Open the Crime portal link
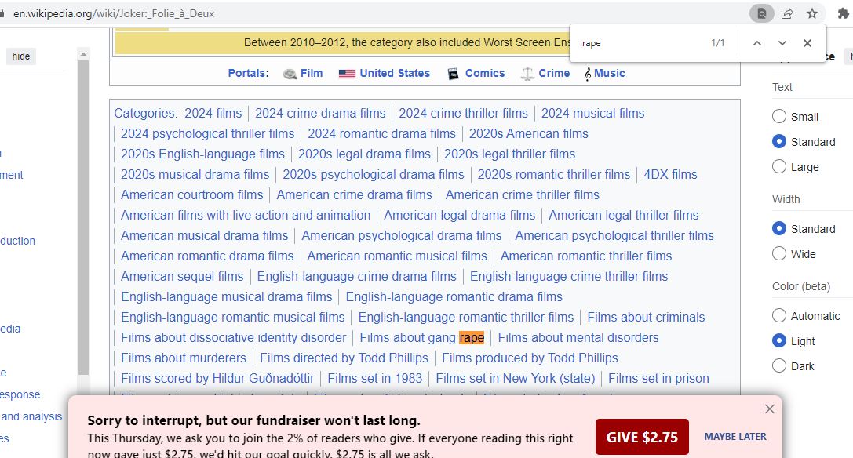The width and height of the screenshot is (853, 458). click(x=554, y=74)
